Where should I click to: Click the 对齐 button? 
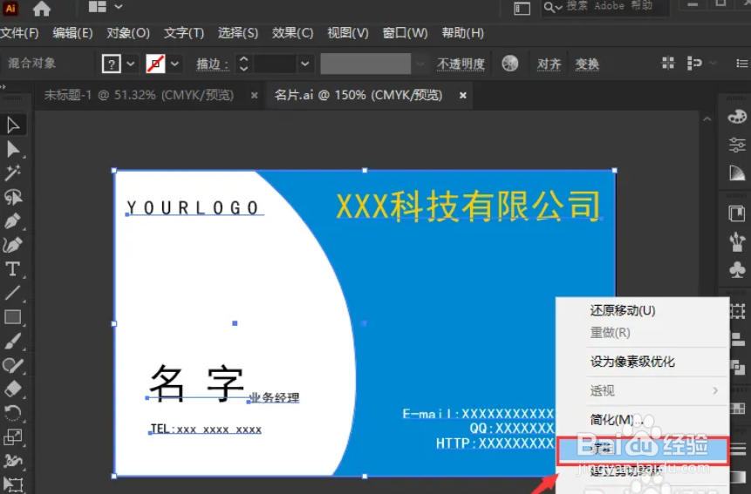549,64
